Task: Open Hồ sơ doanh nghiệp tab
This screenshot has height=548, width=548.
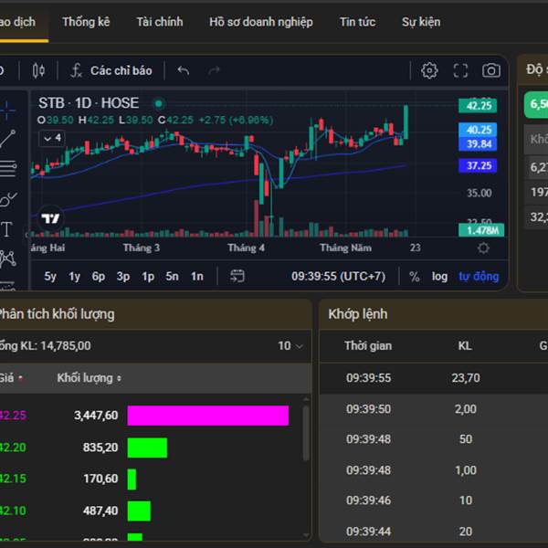Action: (x=261, y=22)
